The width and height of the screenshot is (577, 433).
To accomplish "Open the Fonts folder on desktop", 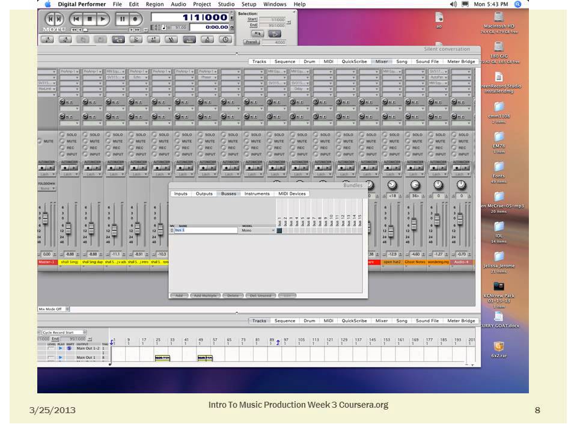I will pyautogui.click(x=499, y=167).
